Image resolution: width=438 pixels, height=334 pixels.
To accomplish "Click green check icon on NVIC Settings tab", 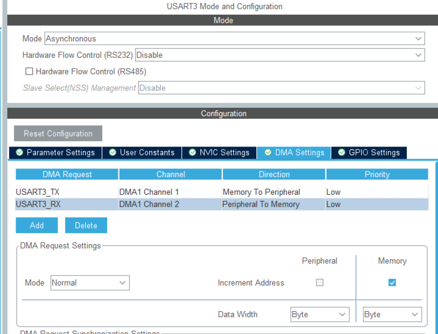I will point(192,153).
